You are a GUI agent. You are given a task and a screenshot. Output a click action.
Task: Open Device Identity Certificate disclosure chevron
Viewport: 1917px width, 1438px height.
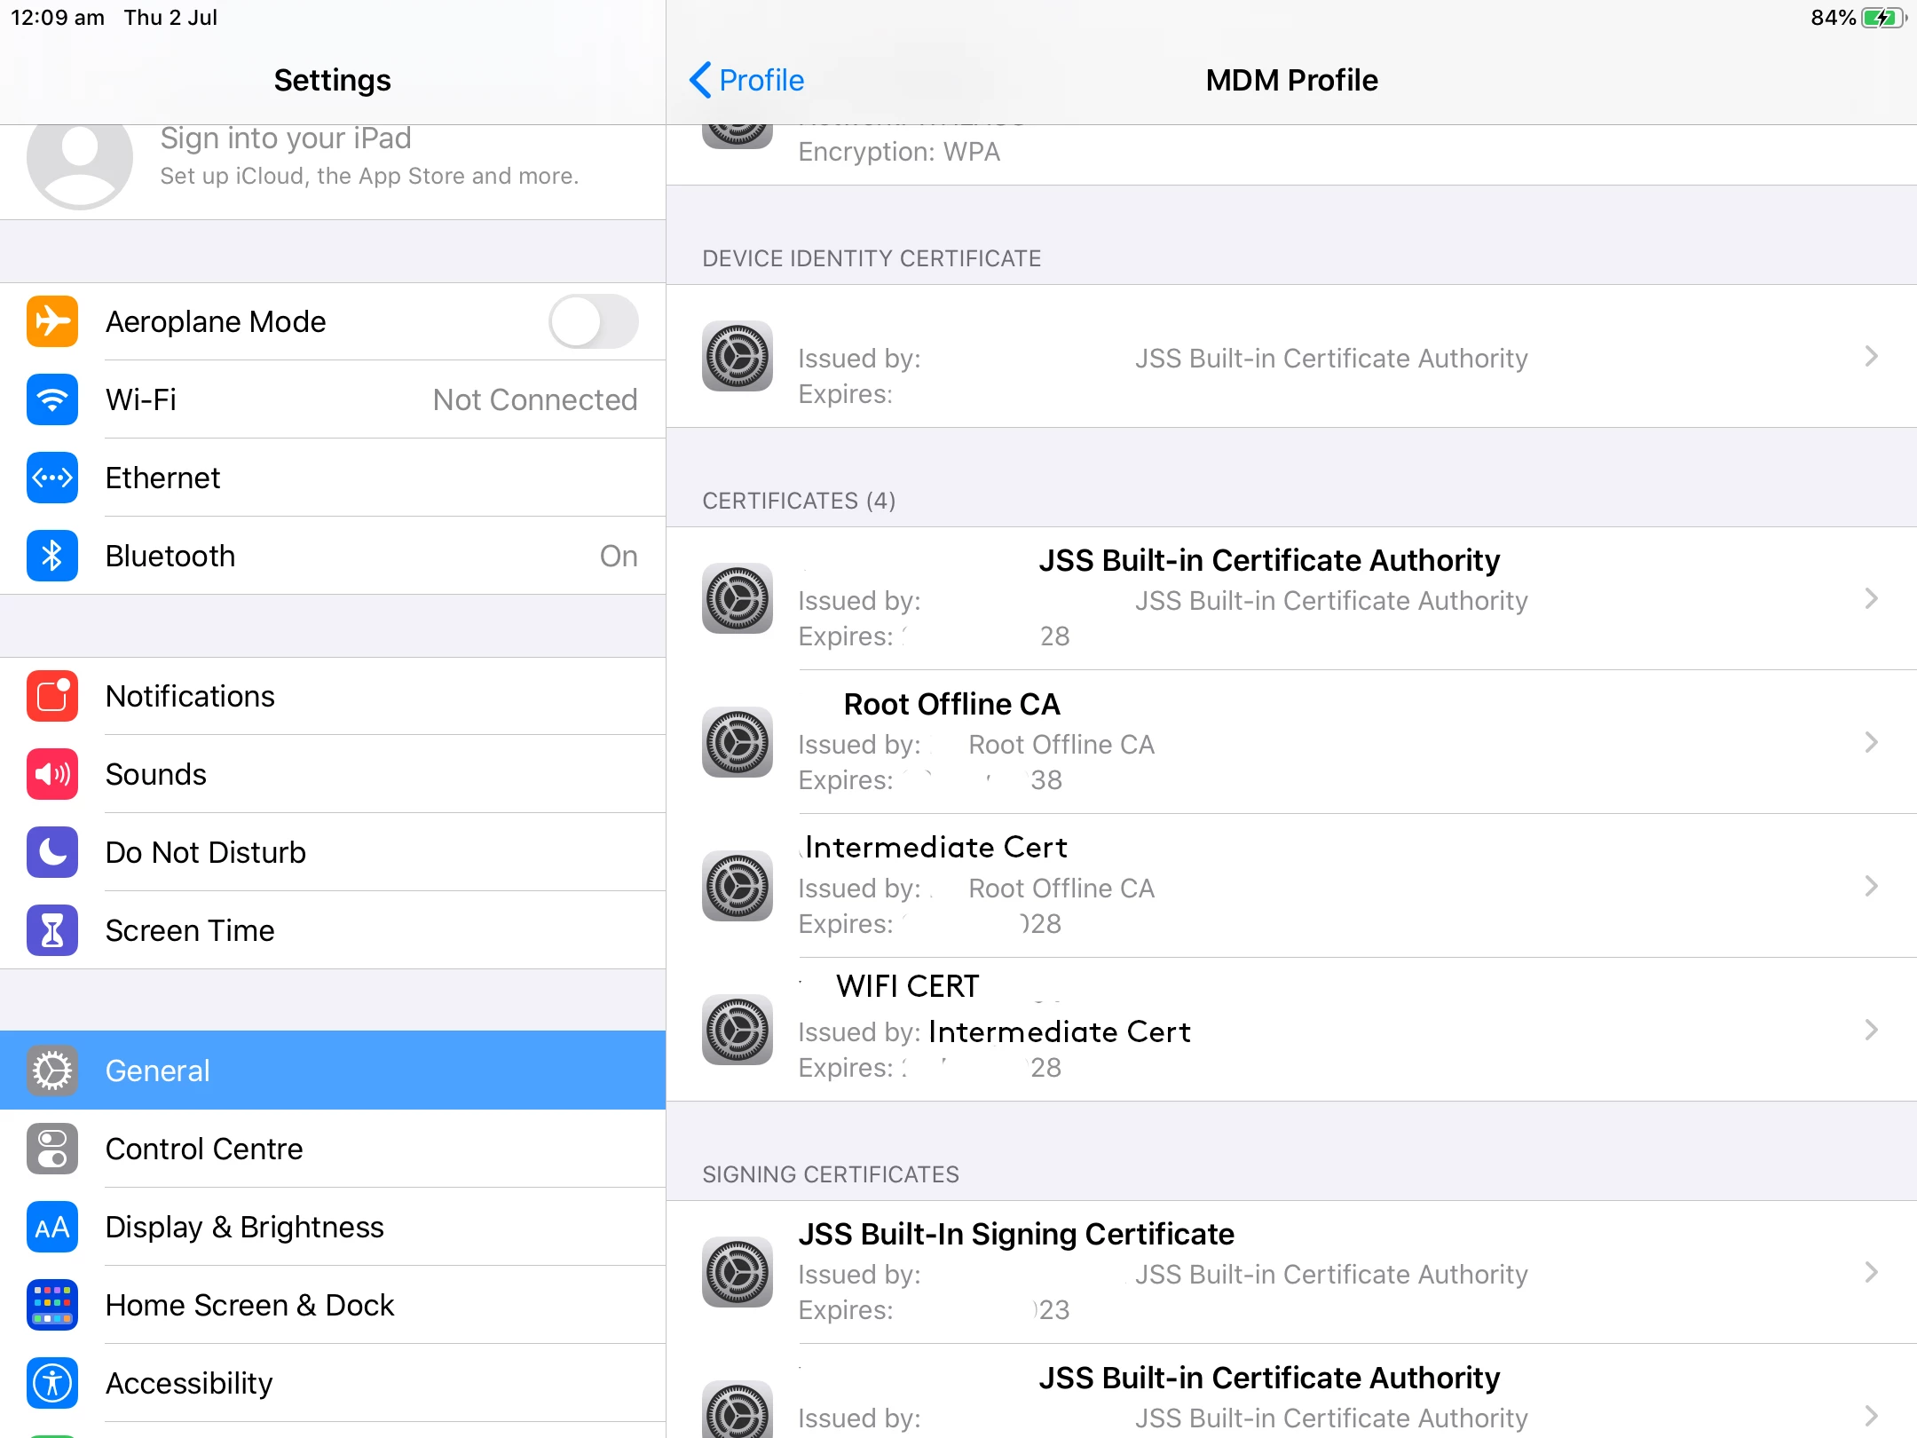(1871, 356)
